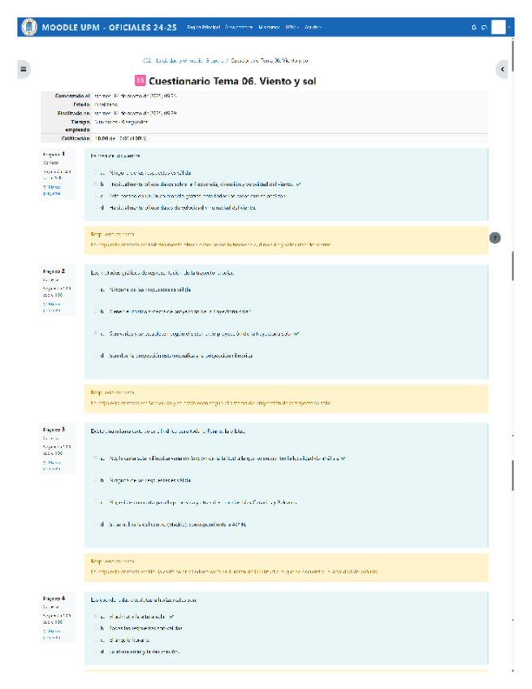Select option b radio in Pregunta 1
This screenshot has width=532, height=689.
96,184
